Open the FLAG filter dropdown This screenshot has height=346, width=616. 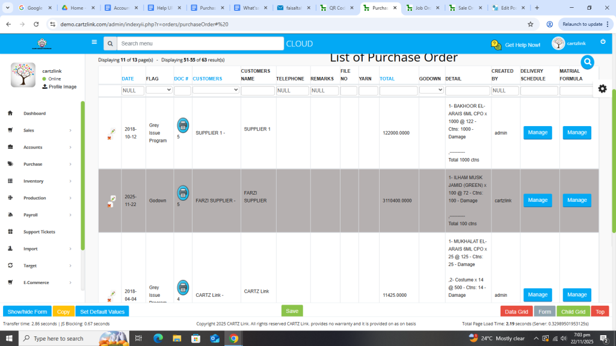(x=159, y=90)
